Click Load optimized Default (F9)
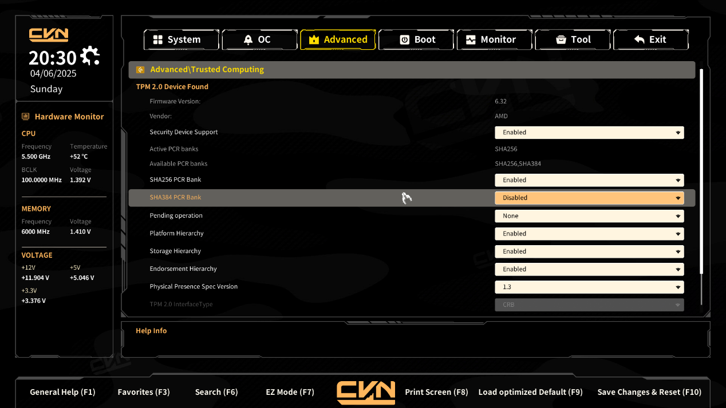This screenshot has width=726, height=408. 530,392
